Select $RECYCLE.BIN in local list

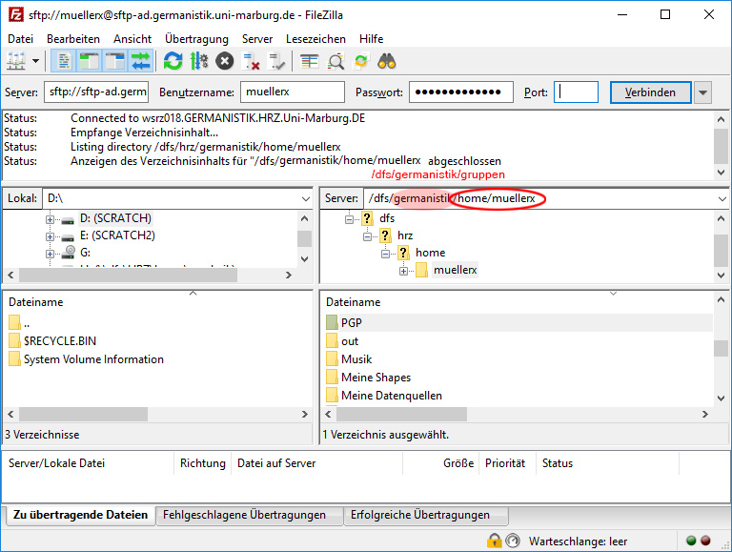click(60, 341)
